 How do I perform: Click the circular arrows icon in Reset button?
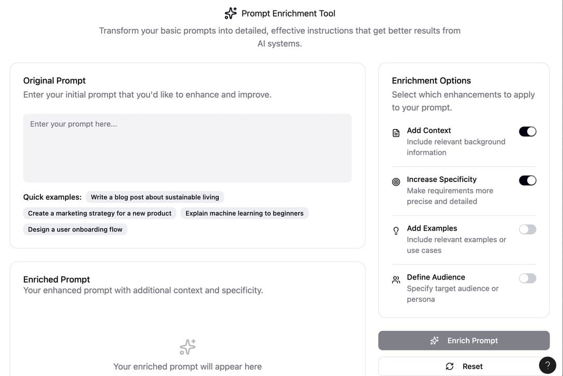click(450, 366)
